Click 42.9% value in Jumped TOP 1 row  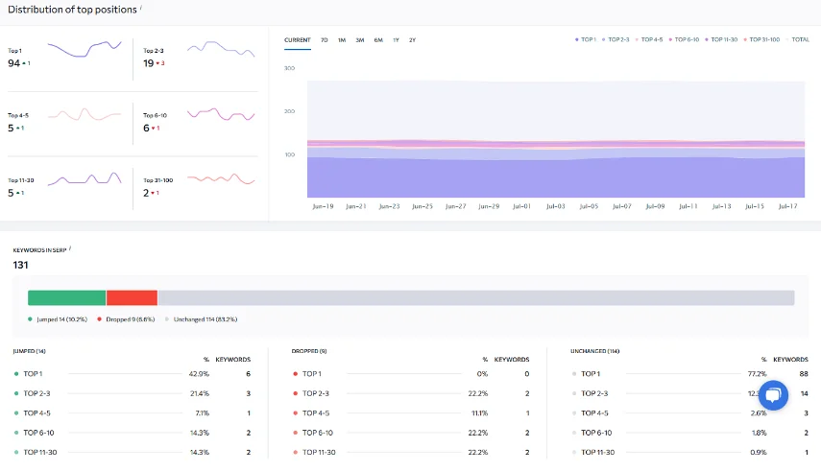[199, 374]
